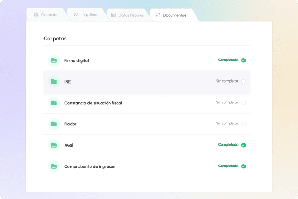298x199 pixels.
Task: Toggle the Constancia de situación fiscal status circle
Action: pyautogui.click(x=243, y=103)
